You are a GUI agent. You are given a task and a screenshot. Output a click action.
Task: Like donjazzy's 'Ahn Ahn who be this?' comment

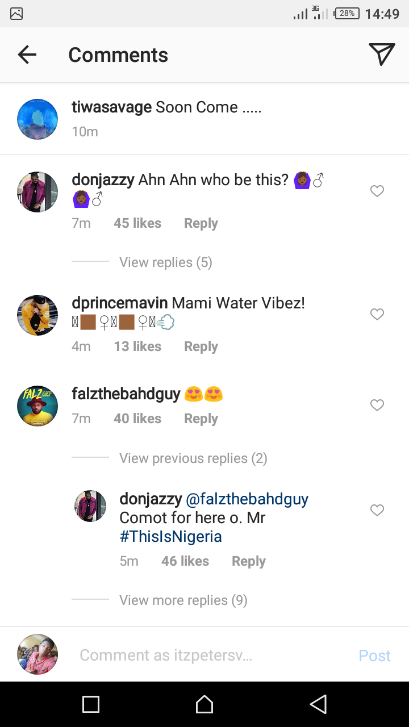coord(377,191)
